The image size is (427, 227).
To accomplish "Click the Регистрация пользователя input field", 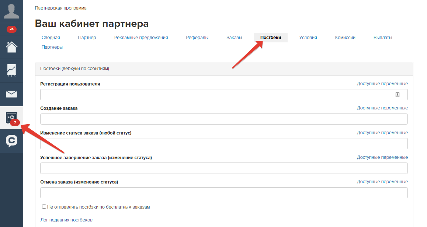I will click(224, 95).
